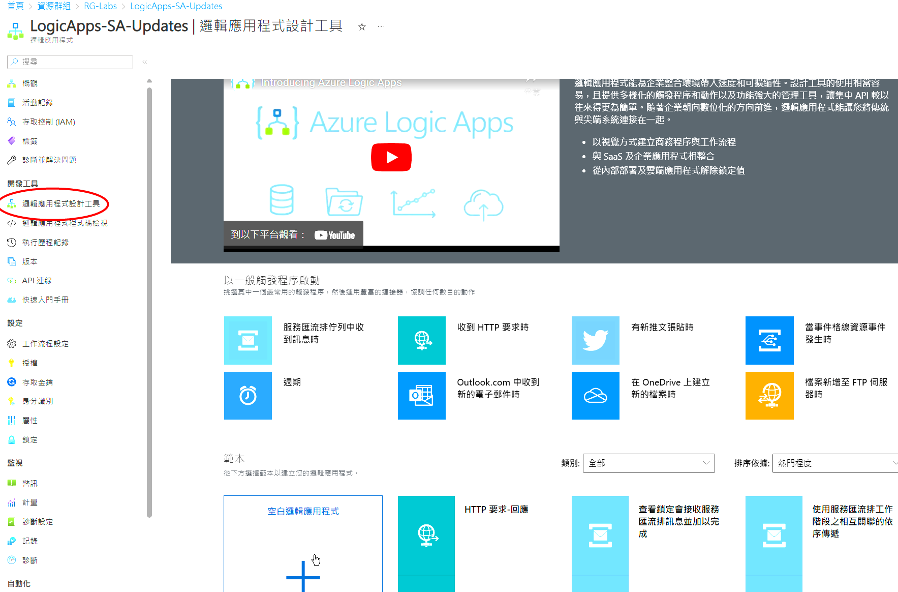Screen dimensions: 898x592
Task: Open the more options ellipsis in title
Action: [x=381, y=26]
